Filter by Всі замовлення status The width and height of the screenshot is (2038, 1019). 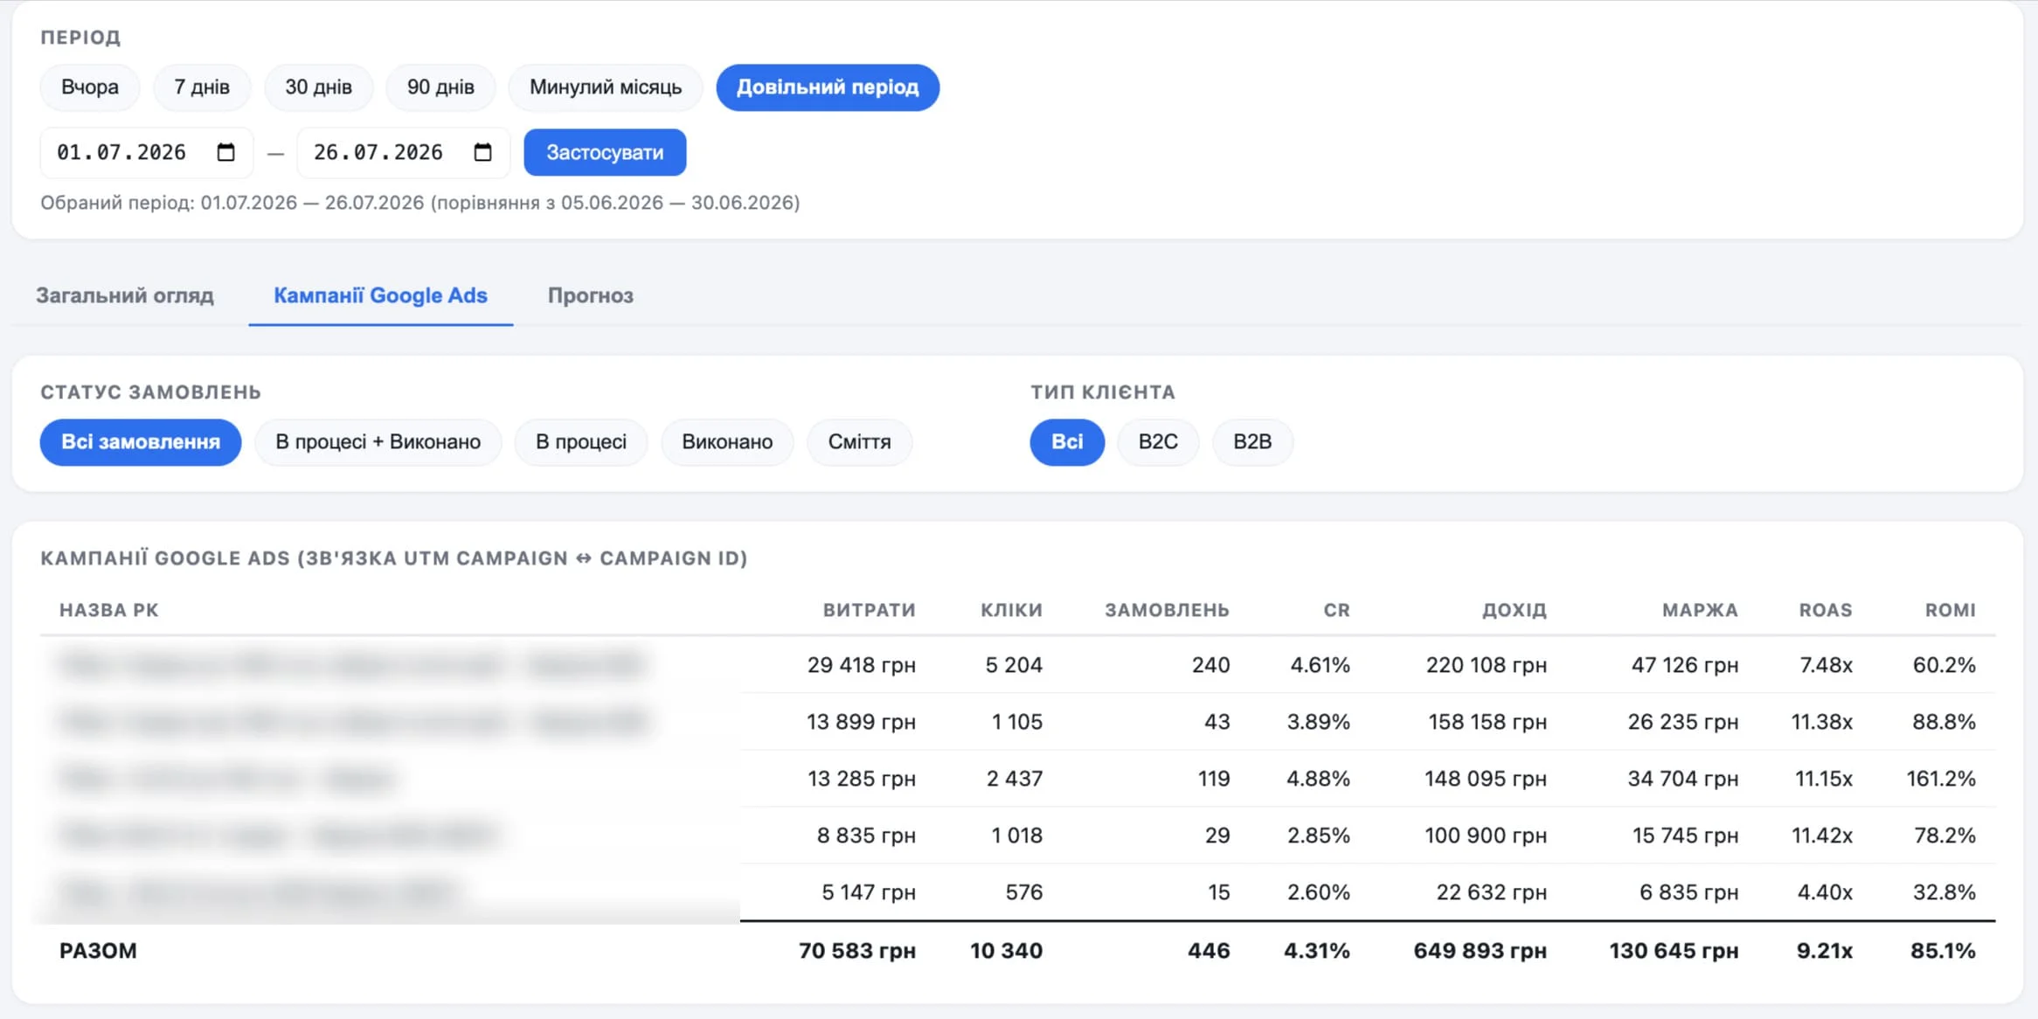tap(141, 442)
